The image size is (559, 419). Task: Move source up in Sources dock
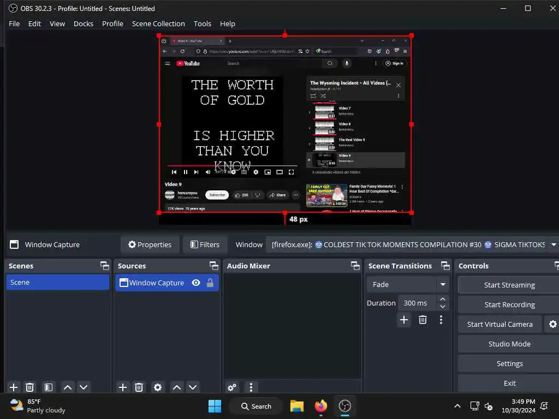pyautogui.click(x=176, y=387)
